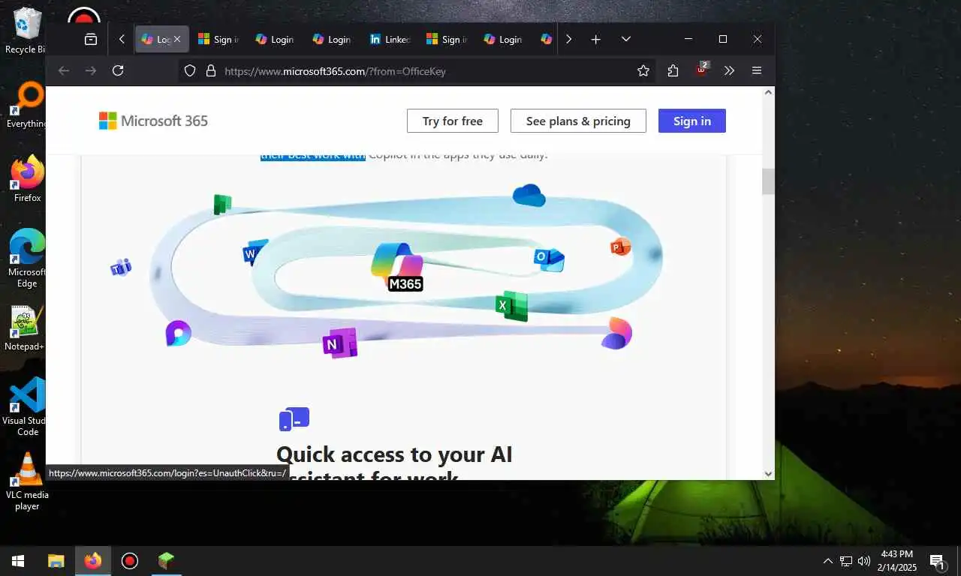
Task: Click the purple OneNote icon
Action: point(340,343)
